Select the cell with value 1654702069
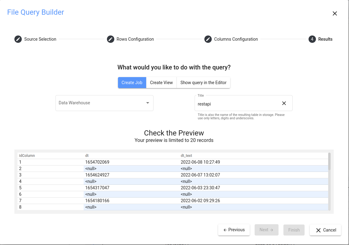Screen dimensions: 349x245 [x=97, y=162]
